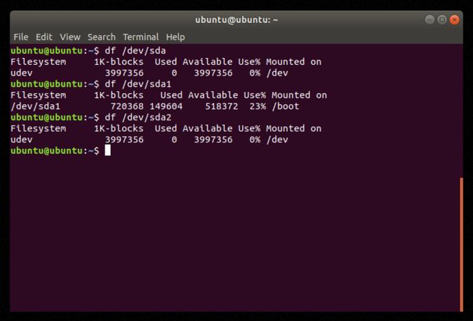Open the Edit menu
Screen dimensions: 473x321
click(44, 37)
